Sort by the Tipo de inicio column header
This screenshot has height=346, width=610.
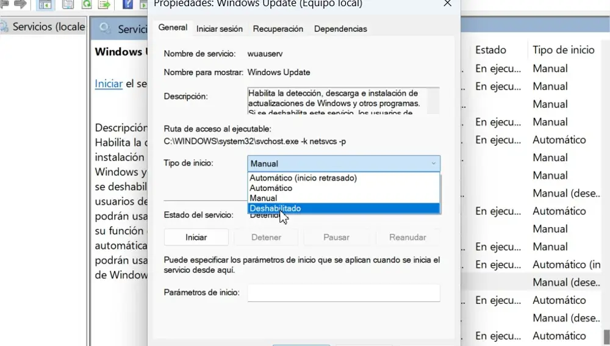[563, 50]
